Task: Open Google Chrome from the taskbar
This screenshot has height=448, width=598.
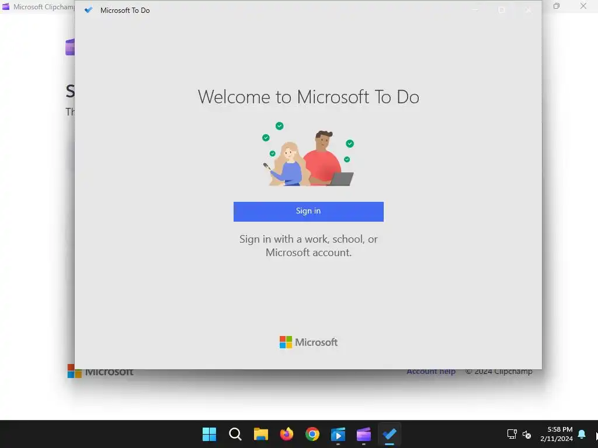Action: [312, 434]
